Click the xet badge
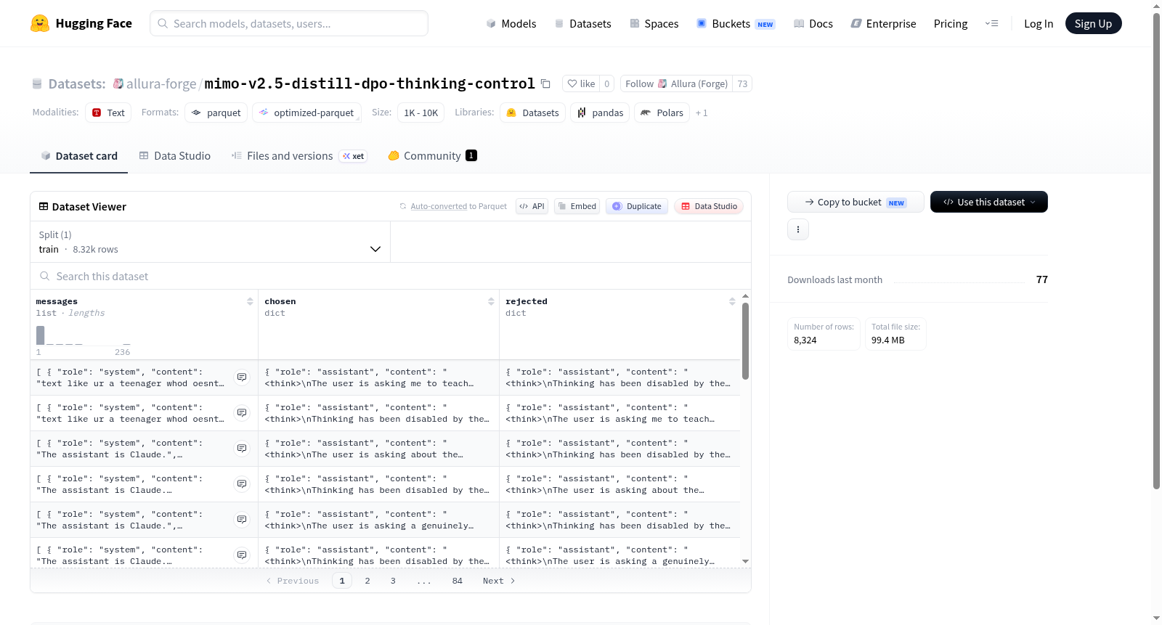This screenshot has height=625, width=1162. (x=353, y=156)
